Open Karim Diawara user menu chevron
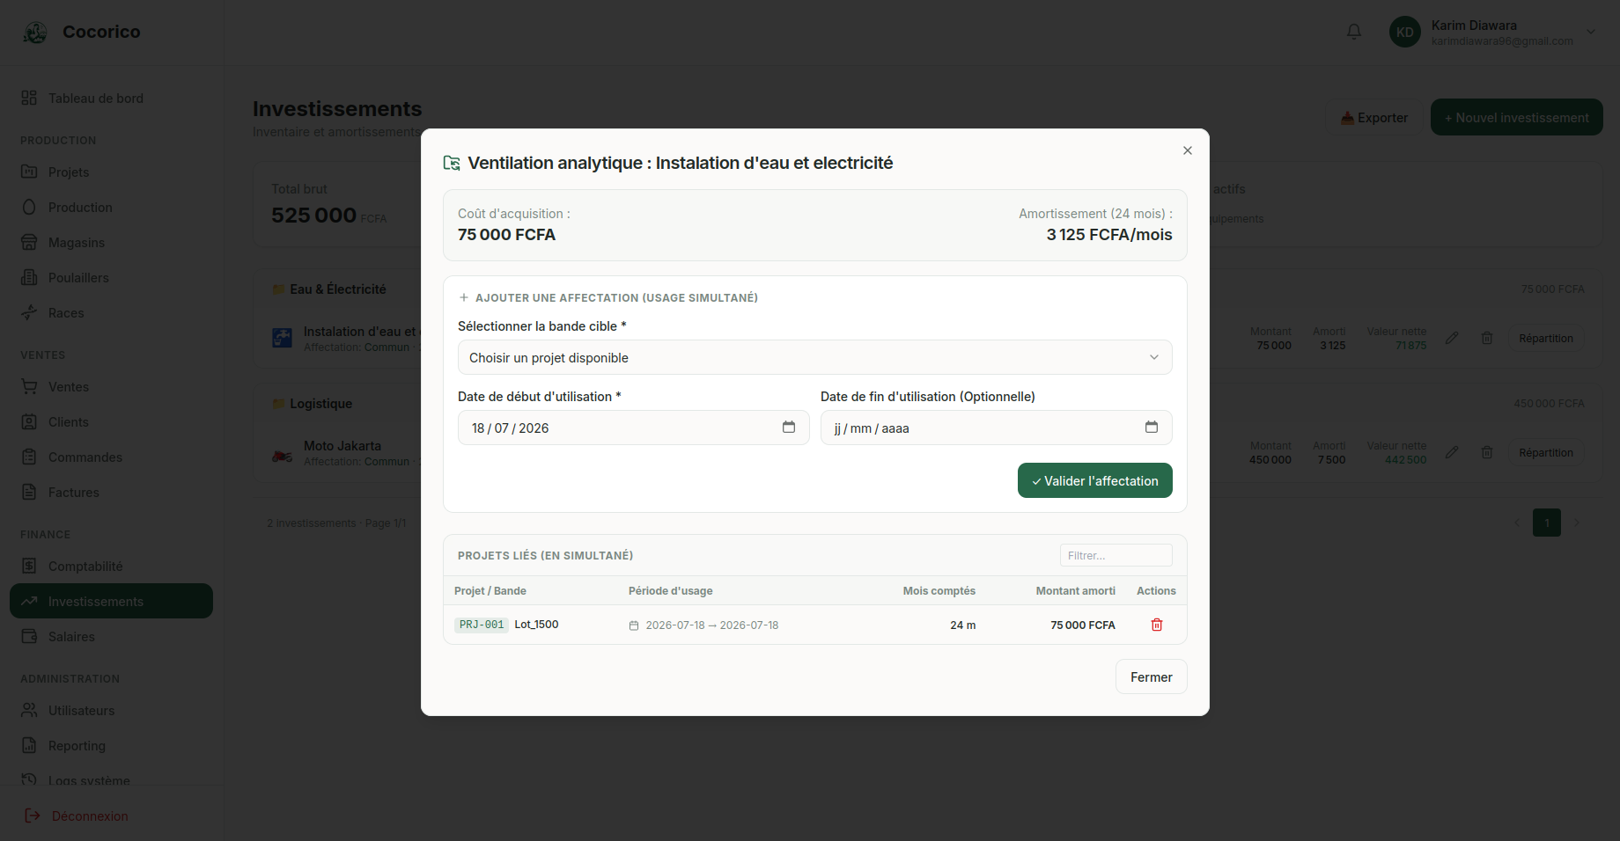 tap(1591, 32)
